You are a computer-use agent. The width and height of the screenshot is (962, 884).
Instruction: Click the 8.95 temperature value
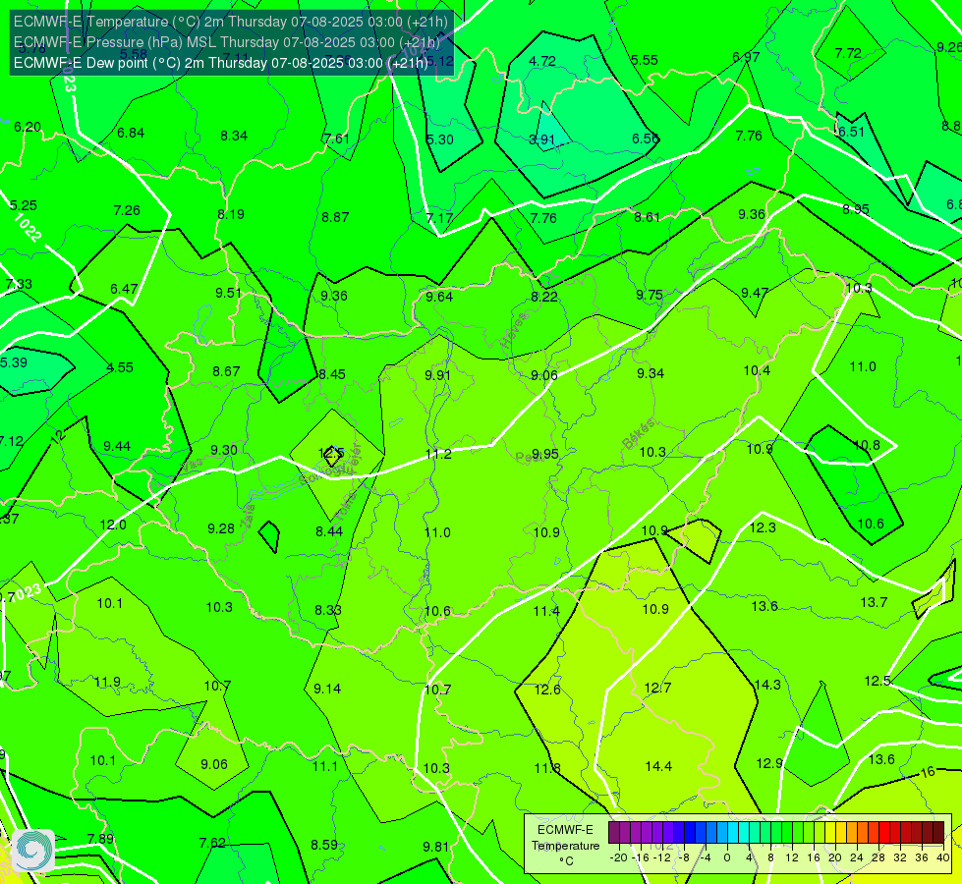click(856, 210)
